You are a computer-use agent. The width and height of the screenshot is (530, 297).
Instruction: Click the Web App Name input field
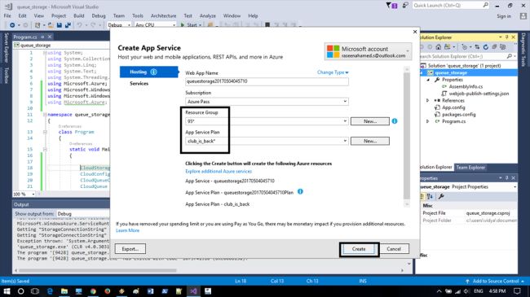click(267, 81)
